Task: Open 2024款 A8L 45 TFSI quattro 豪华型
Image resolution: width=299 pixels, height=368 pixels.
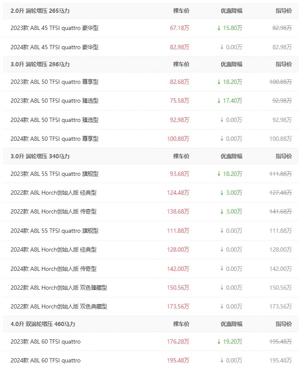Action: (54, 47)
